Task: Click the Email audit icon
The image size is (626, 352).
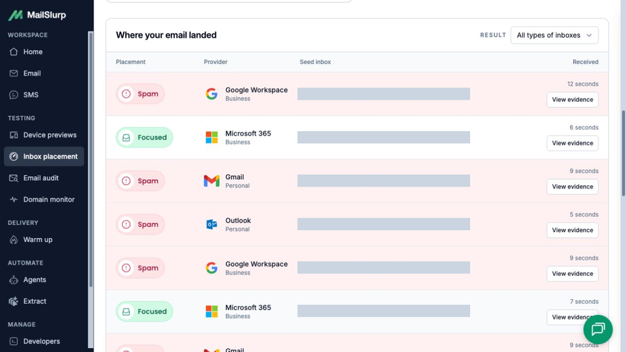Action: click(14, 178)
